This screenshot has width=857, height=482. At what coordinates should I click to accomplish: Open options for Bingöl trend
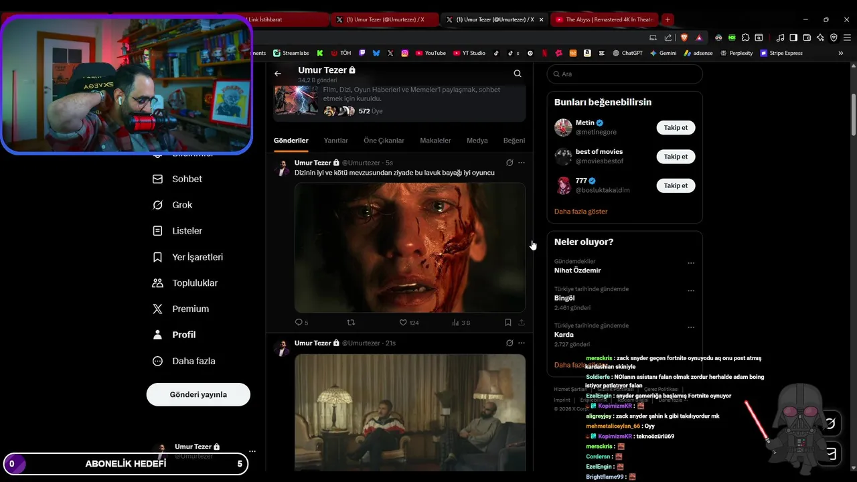[691, 291]
